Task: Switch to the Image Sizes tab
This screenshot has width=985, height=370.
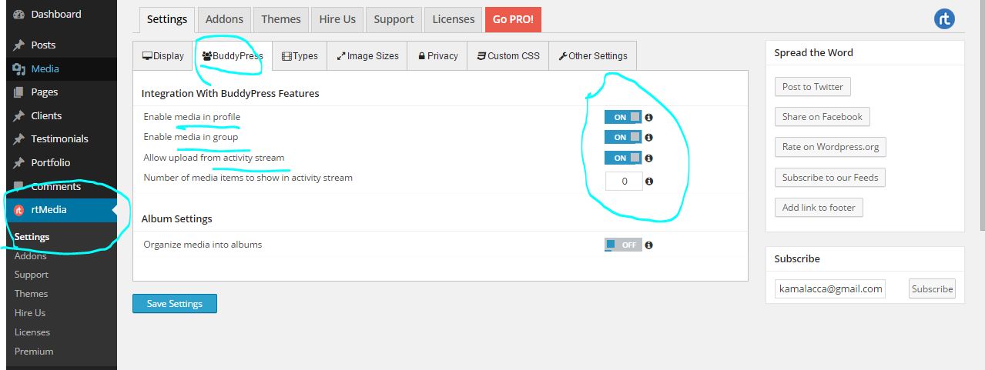Action: point(367,56)
